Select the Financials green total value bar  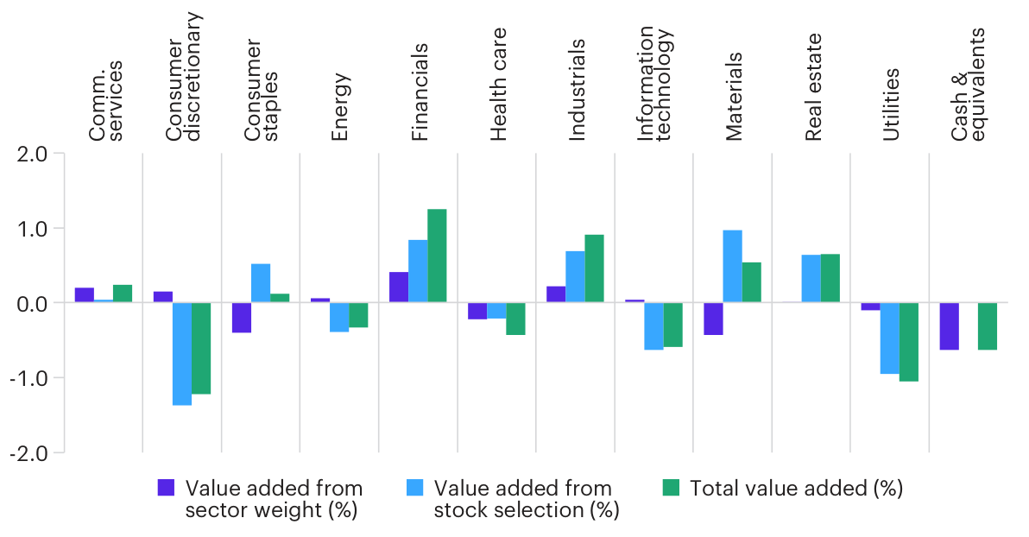point(437,256)
